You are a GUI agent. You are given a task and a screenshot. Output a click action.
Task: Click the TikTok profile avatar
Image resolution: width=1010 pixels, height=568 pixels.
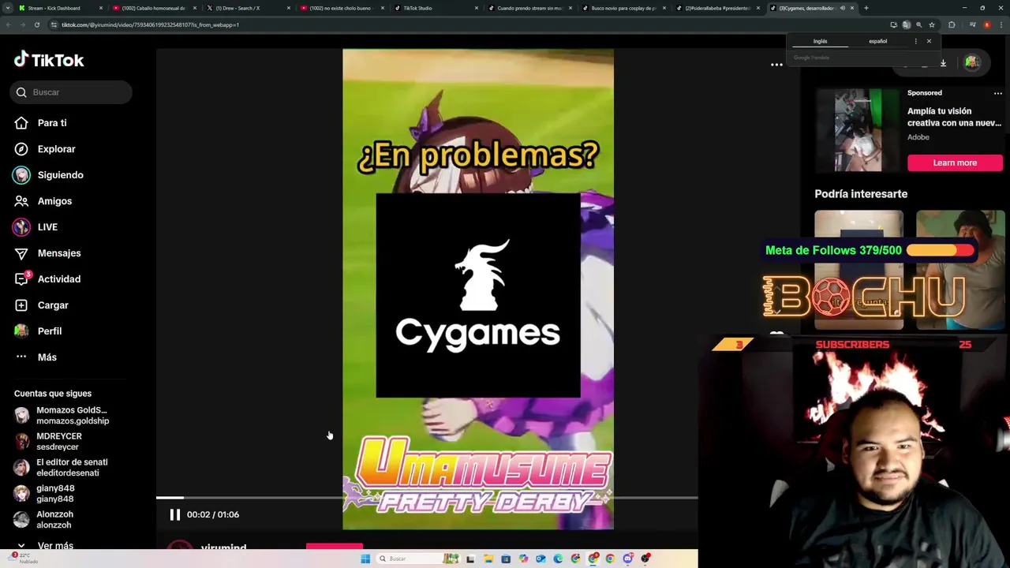(972, 62)
